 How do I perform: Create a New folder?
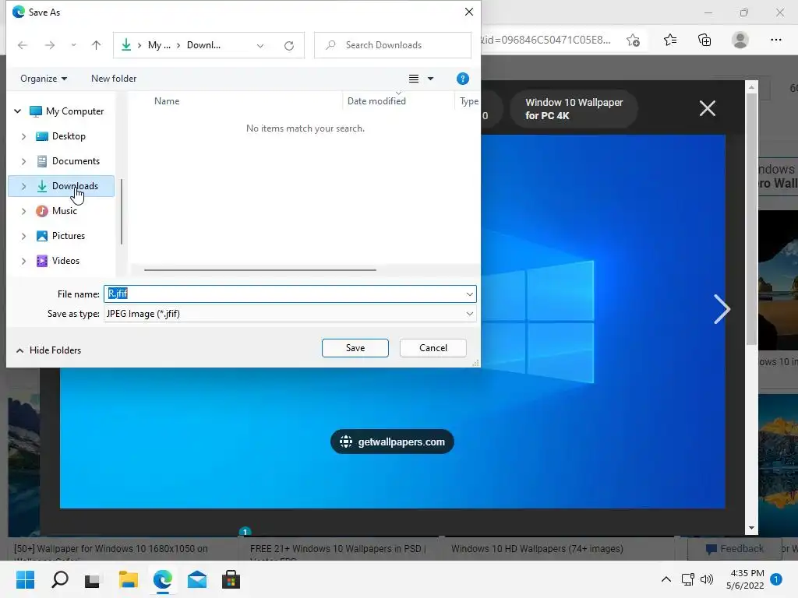click(x=114, y=79)
